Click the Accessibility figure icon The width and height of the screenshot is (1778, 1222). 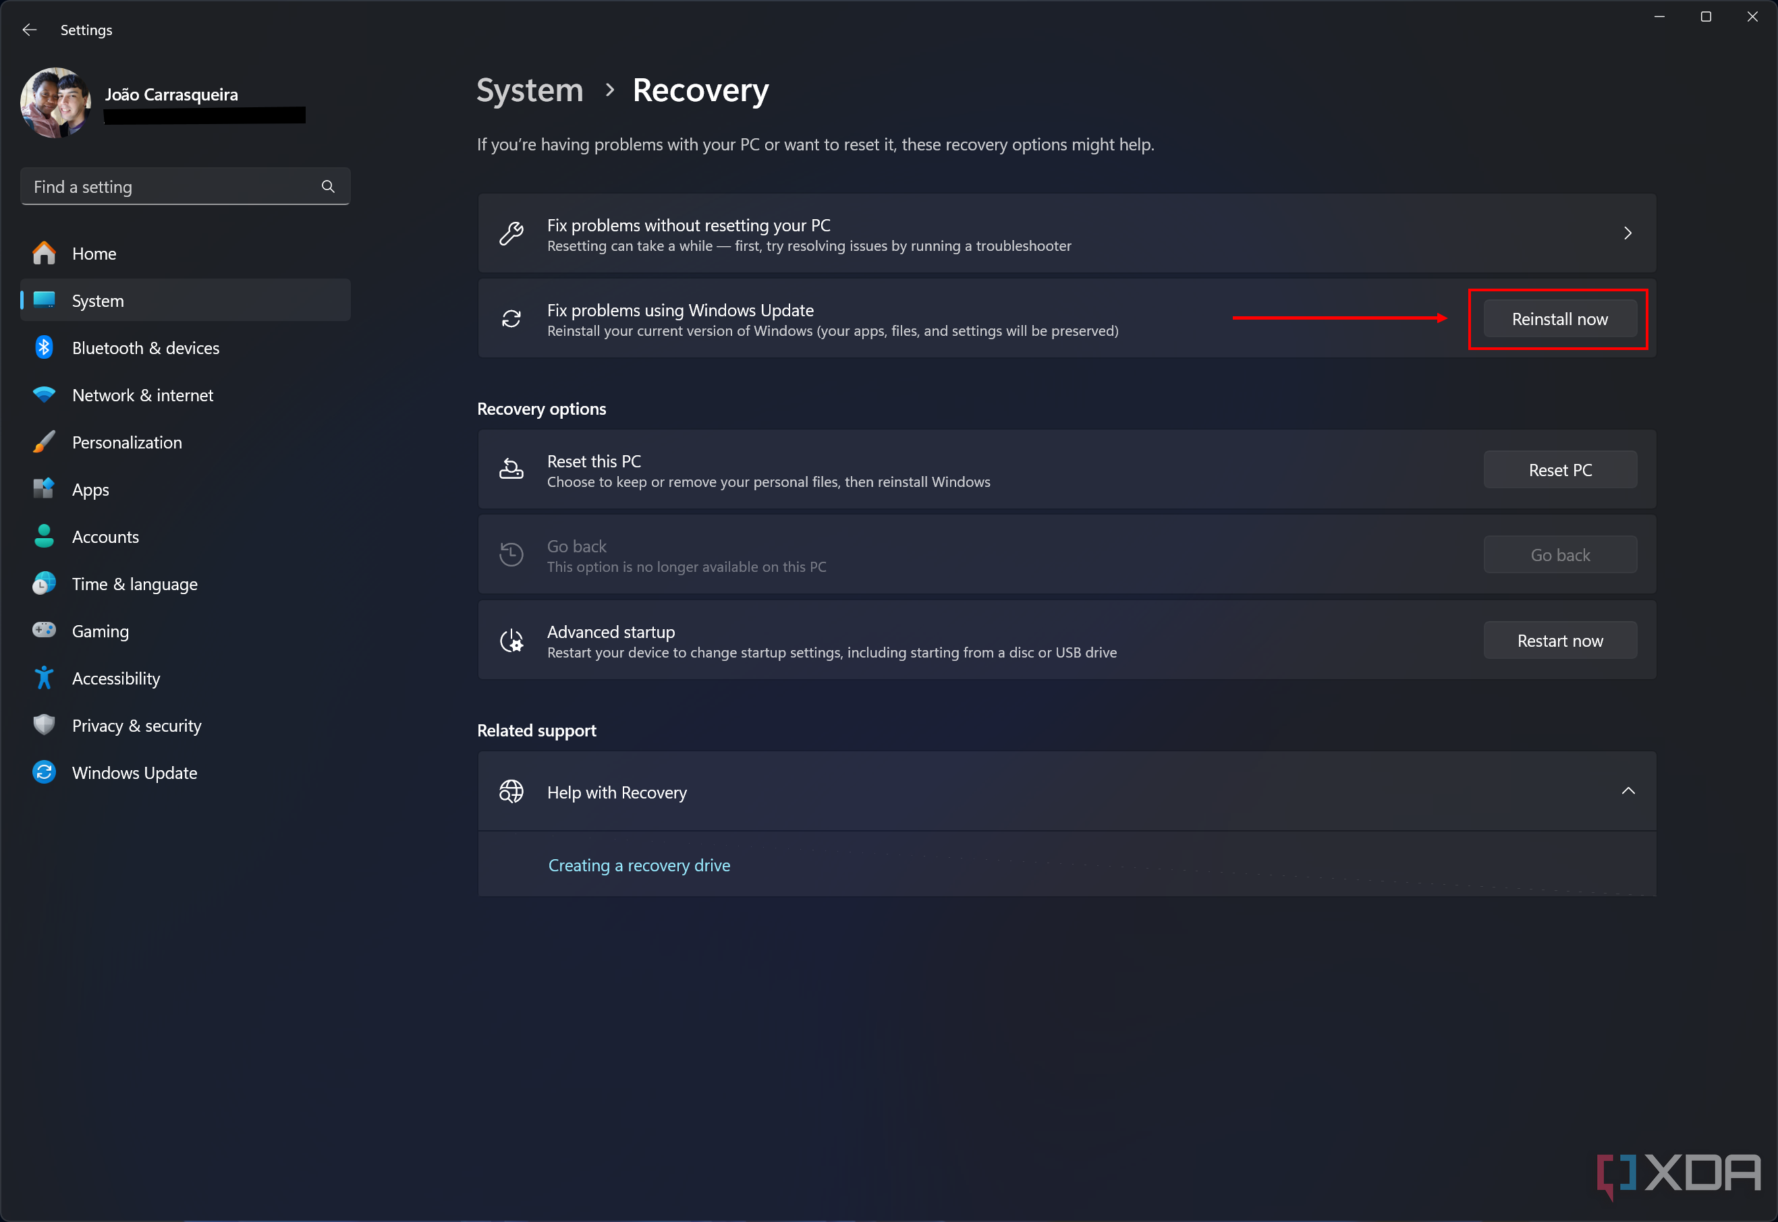tap(45, 678)
